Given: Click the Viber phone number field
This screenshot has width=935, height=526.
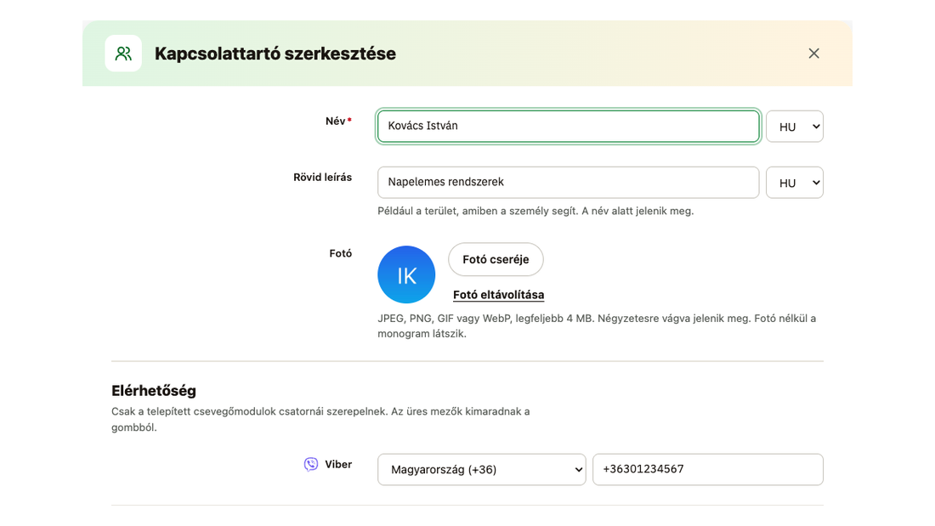Looking at the screenshot, I should (708, 469).
